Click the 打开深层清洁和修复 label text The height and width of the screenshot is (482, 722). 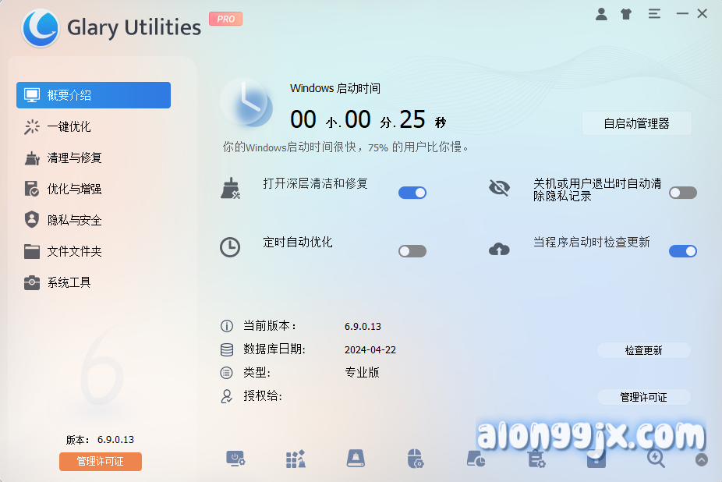coord(316,184)
